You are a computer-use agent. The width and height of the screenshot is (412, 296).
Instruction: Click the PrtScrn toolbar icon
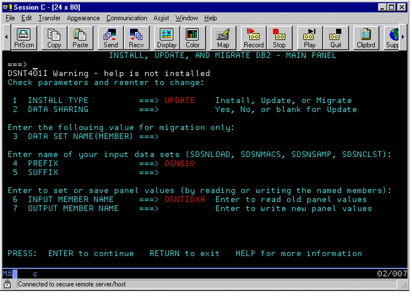[24, 38]
